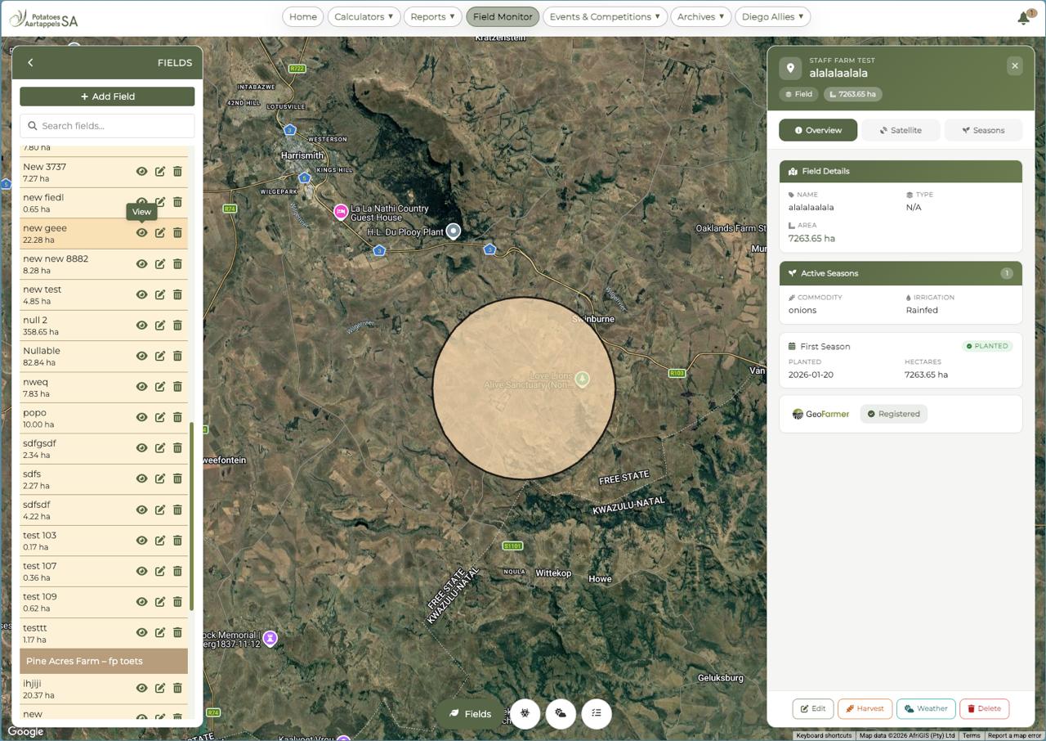The height and width of the screenshot is (741, 1046).
Task: Edit the 'Nullable' field using pencil icon
Action: point(160,356)
